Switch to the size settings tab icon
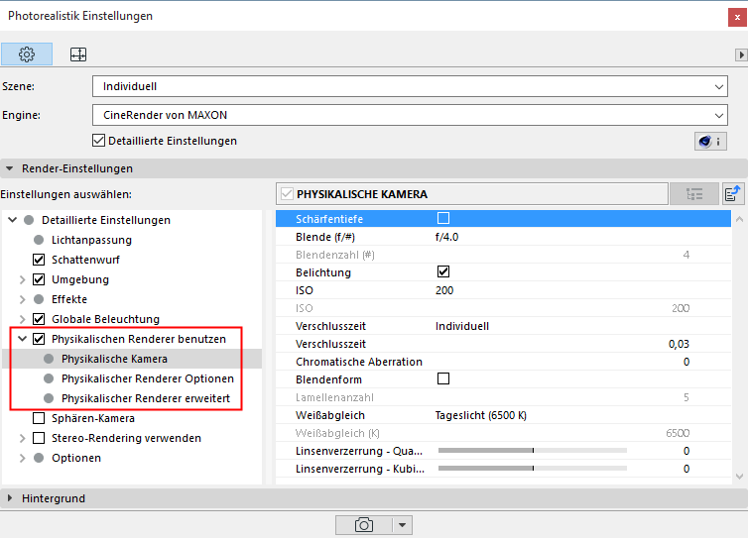 pyautogui.click(x=78, y=54)
